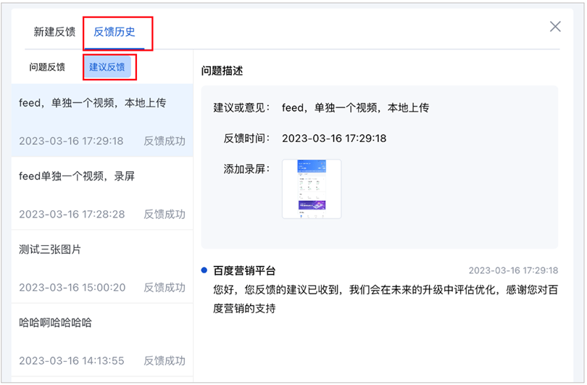Click 反馈成功 status on 17:29:18 entry

click(165, 141)
